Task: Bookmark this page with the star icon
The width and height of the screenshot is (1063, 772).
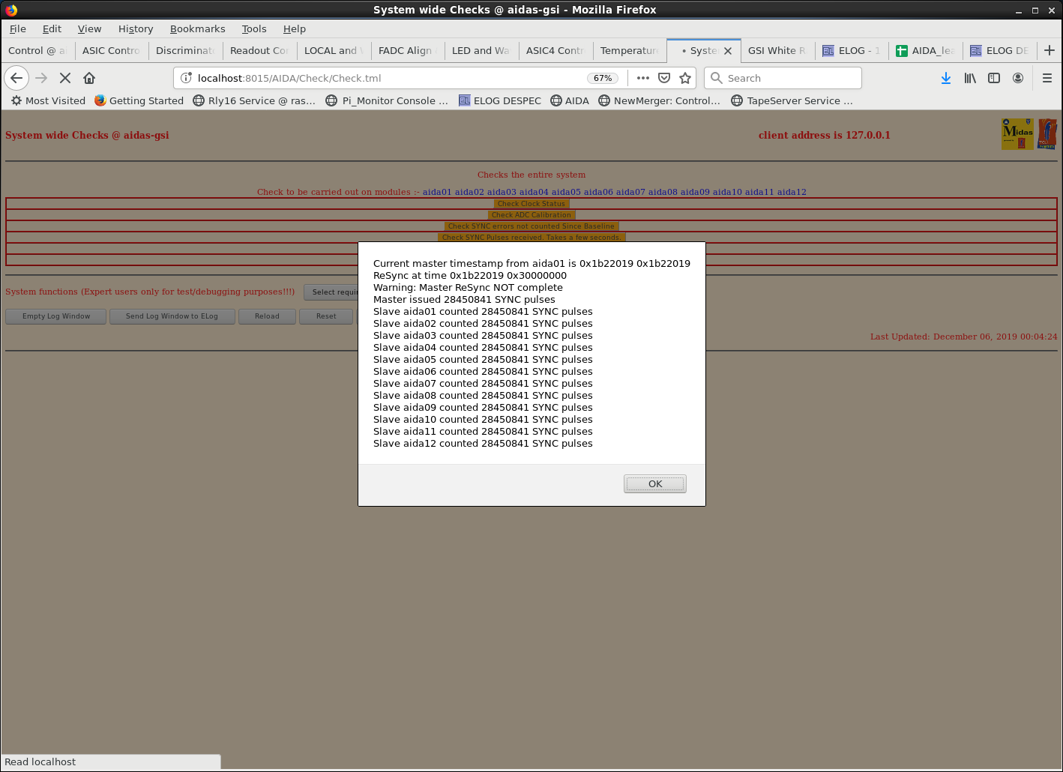Action: [x=684, y=78]
